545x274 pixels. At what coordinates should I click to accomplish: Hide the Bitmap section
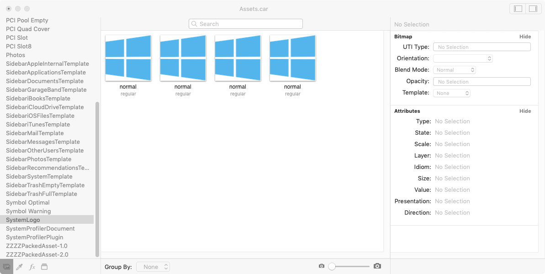(x=525, y=37)
